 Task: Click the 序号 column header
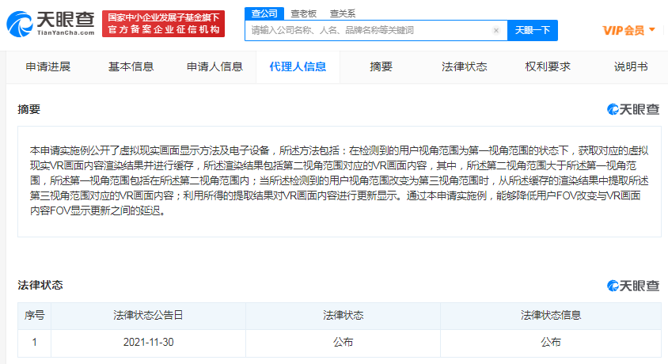(x=35, y=316)
